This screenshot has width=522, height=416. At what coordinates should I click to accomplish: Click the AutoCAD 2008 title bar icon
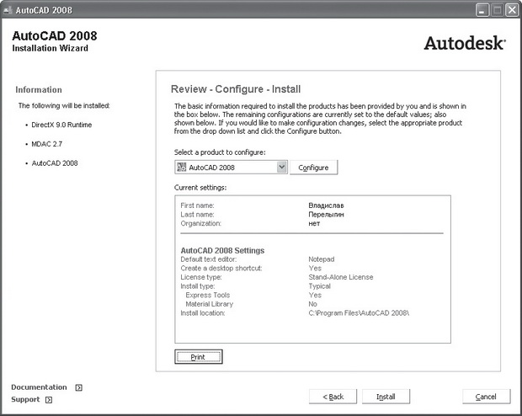8,10
